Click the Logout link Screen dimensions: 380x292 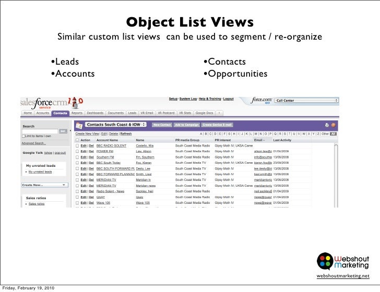point(228,99)
